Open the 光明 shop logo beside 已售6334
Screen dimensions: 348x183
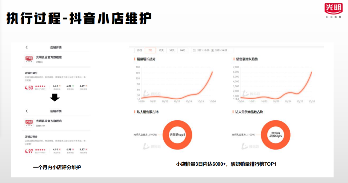[29, 123]
